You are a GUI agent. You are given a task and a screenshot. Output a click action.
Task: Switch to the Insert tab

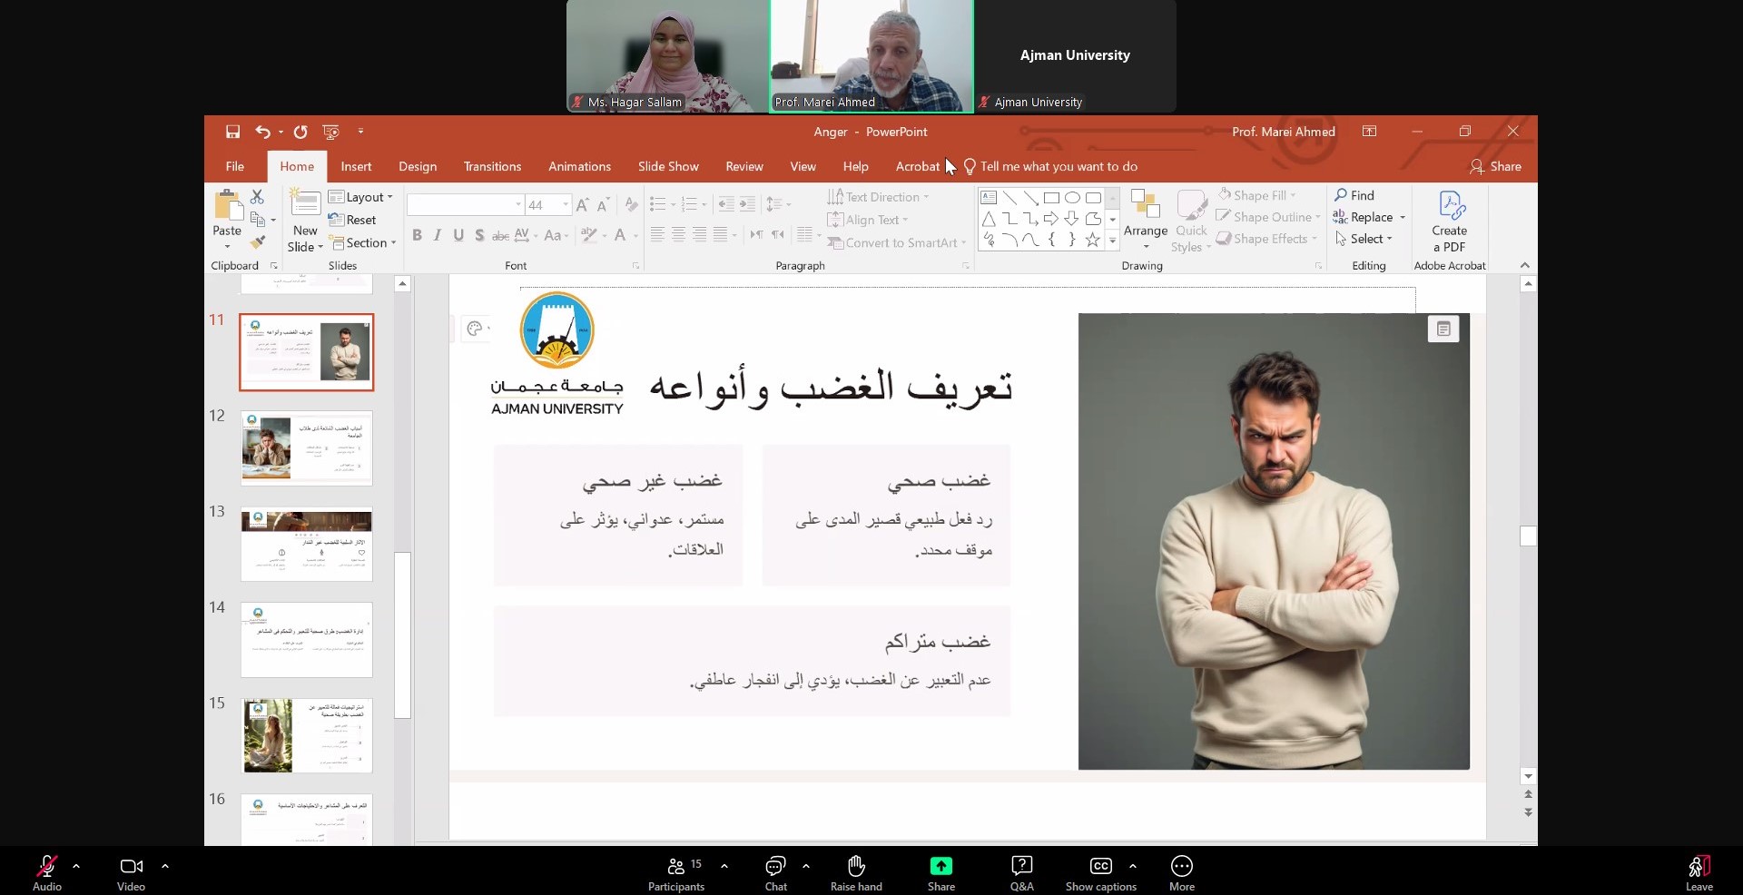coord(356,167)
